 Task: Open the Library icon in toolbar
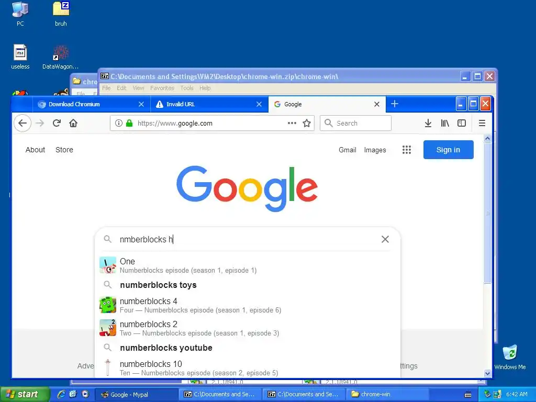tap(445, 123)
